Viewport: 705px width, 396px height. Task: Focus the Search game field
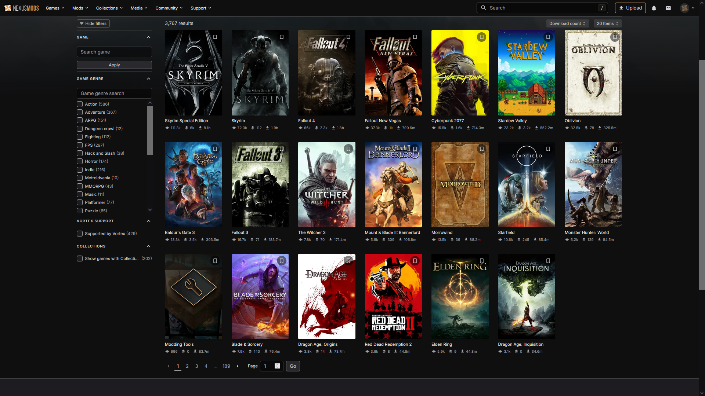click(x=114, y=52)
